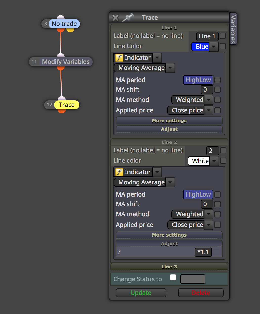Viewport: 260px width, 314px height.
Task: Expand the Line 3 section header
Action: [x=169, y=267]
